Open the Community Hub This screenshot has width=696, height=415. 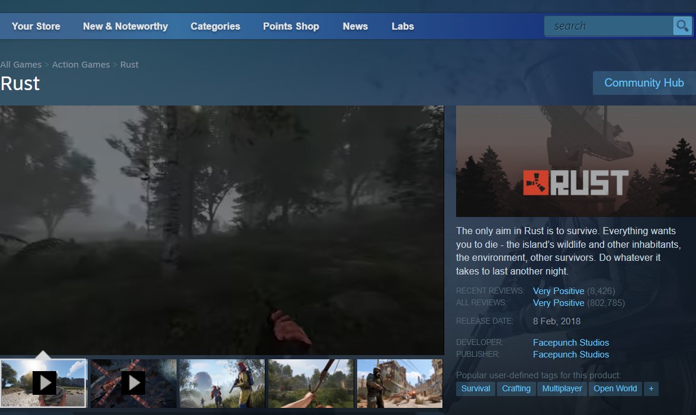644,82
